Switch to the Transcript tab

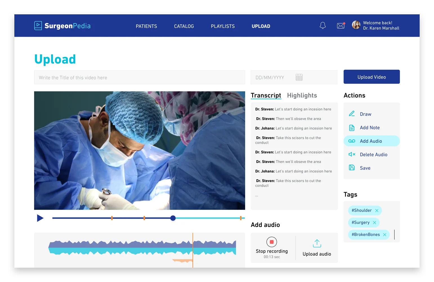click(x=266, y=95)
